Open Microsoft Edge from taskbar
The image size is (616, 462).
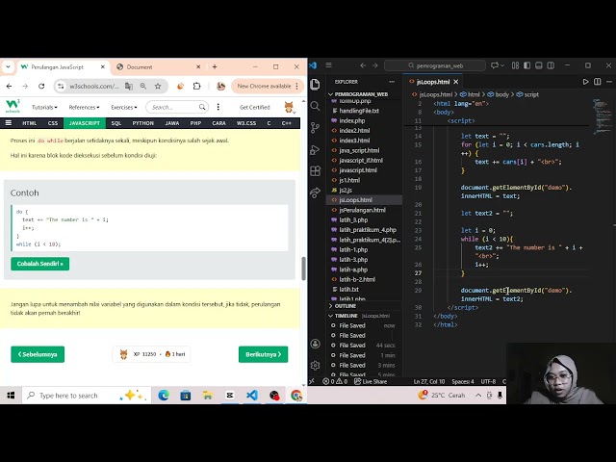pyautogui.click(x=164, y=396)
